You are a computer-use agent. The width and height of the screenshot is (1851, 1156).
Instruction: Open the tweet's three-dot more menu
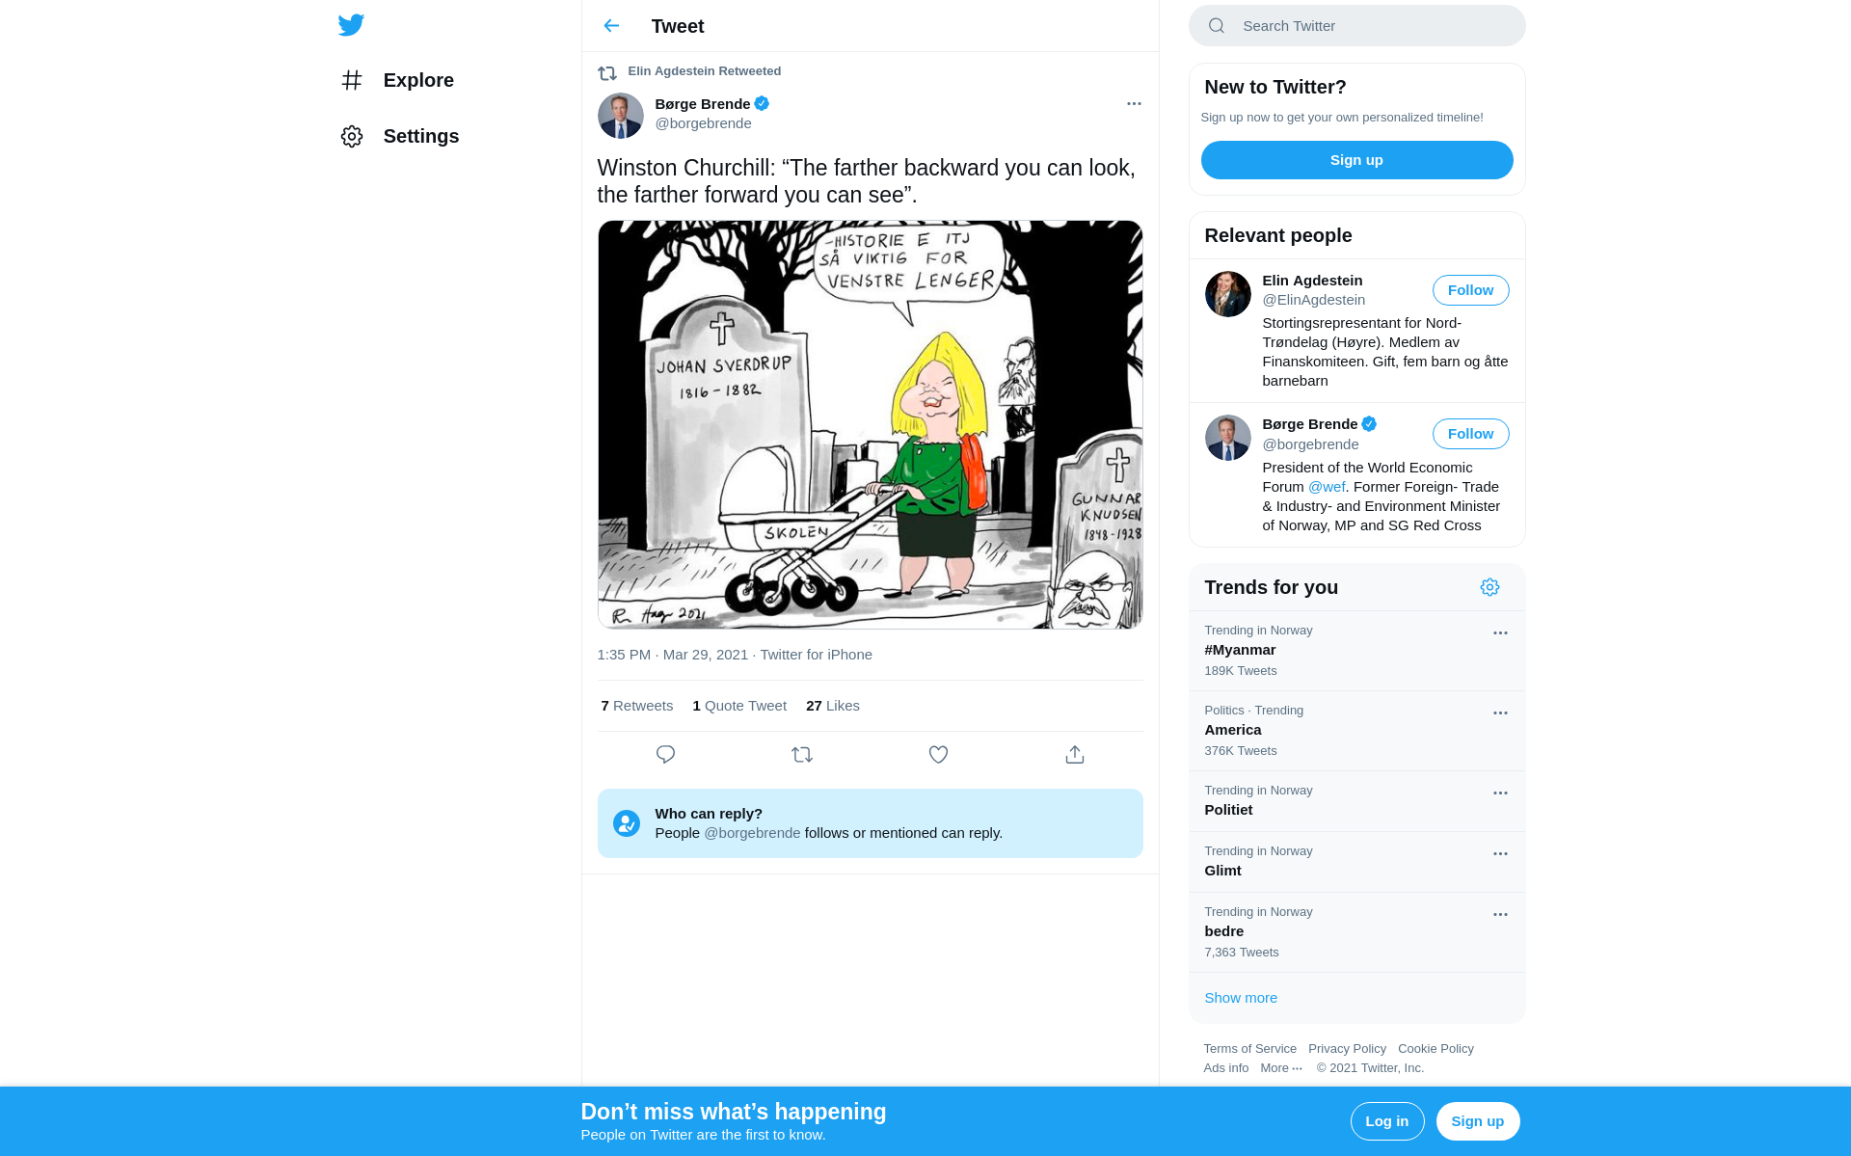(x=1134, y=103)
